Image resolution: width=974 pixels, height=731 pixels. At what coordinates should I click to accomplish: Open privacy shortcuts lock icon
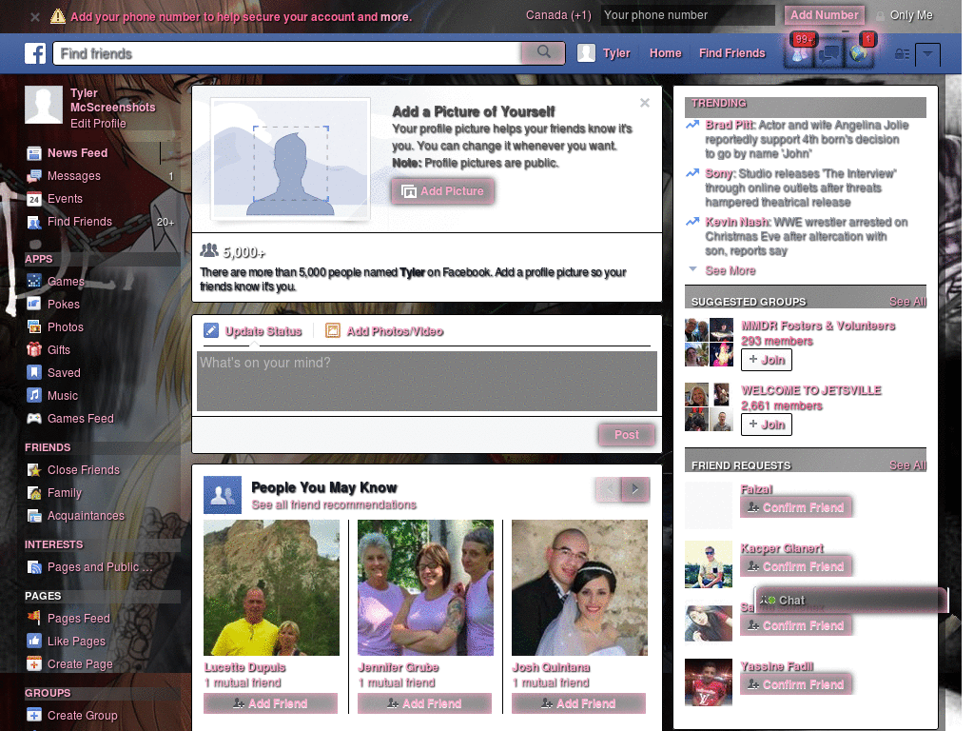(902, 54)
